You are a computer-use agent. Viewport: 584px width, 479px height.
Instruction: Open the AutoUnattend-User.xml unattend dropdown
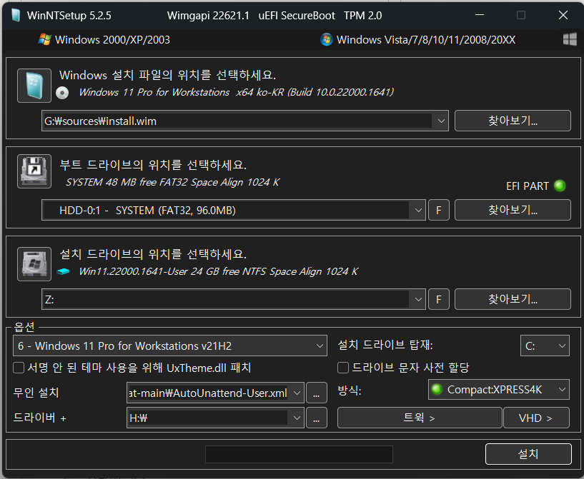click(297, 393)
